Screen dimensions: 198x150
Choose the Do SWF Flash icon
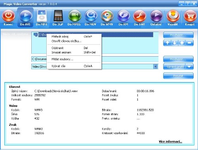tap(140, 16)
